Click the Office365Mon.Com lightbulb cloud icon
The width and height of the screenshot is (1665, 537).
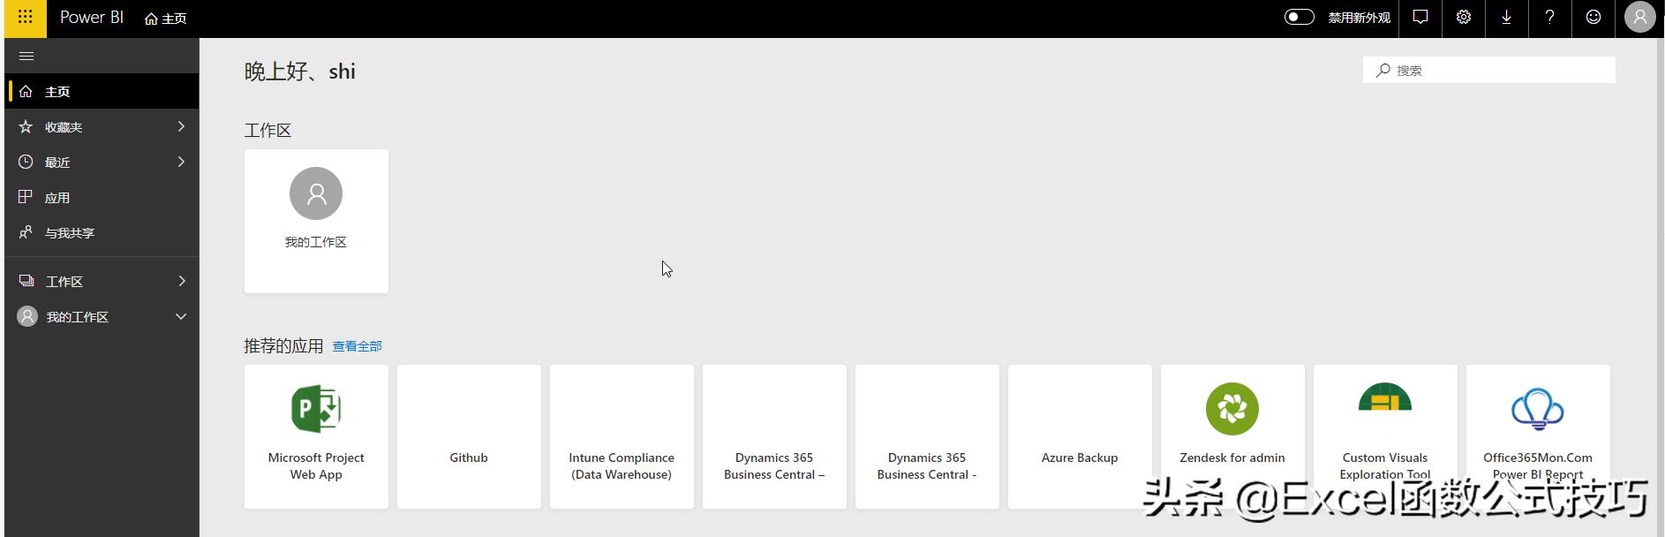1537,409
